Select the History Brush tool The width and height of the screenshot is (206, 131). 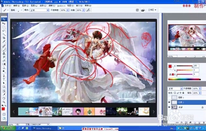[4, 57]
